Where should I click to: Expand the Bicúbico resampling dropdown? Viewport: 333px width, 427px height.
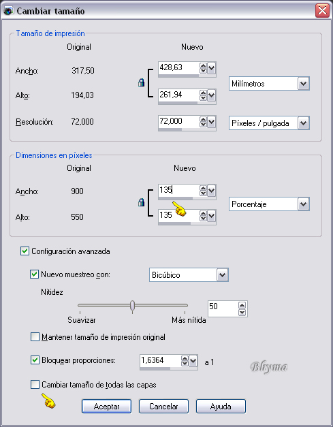pos(222,274)
